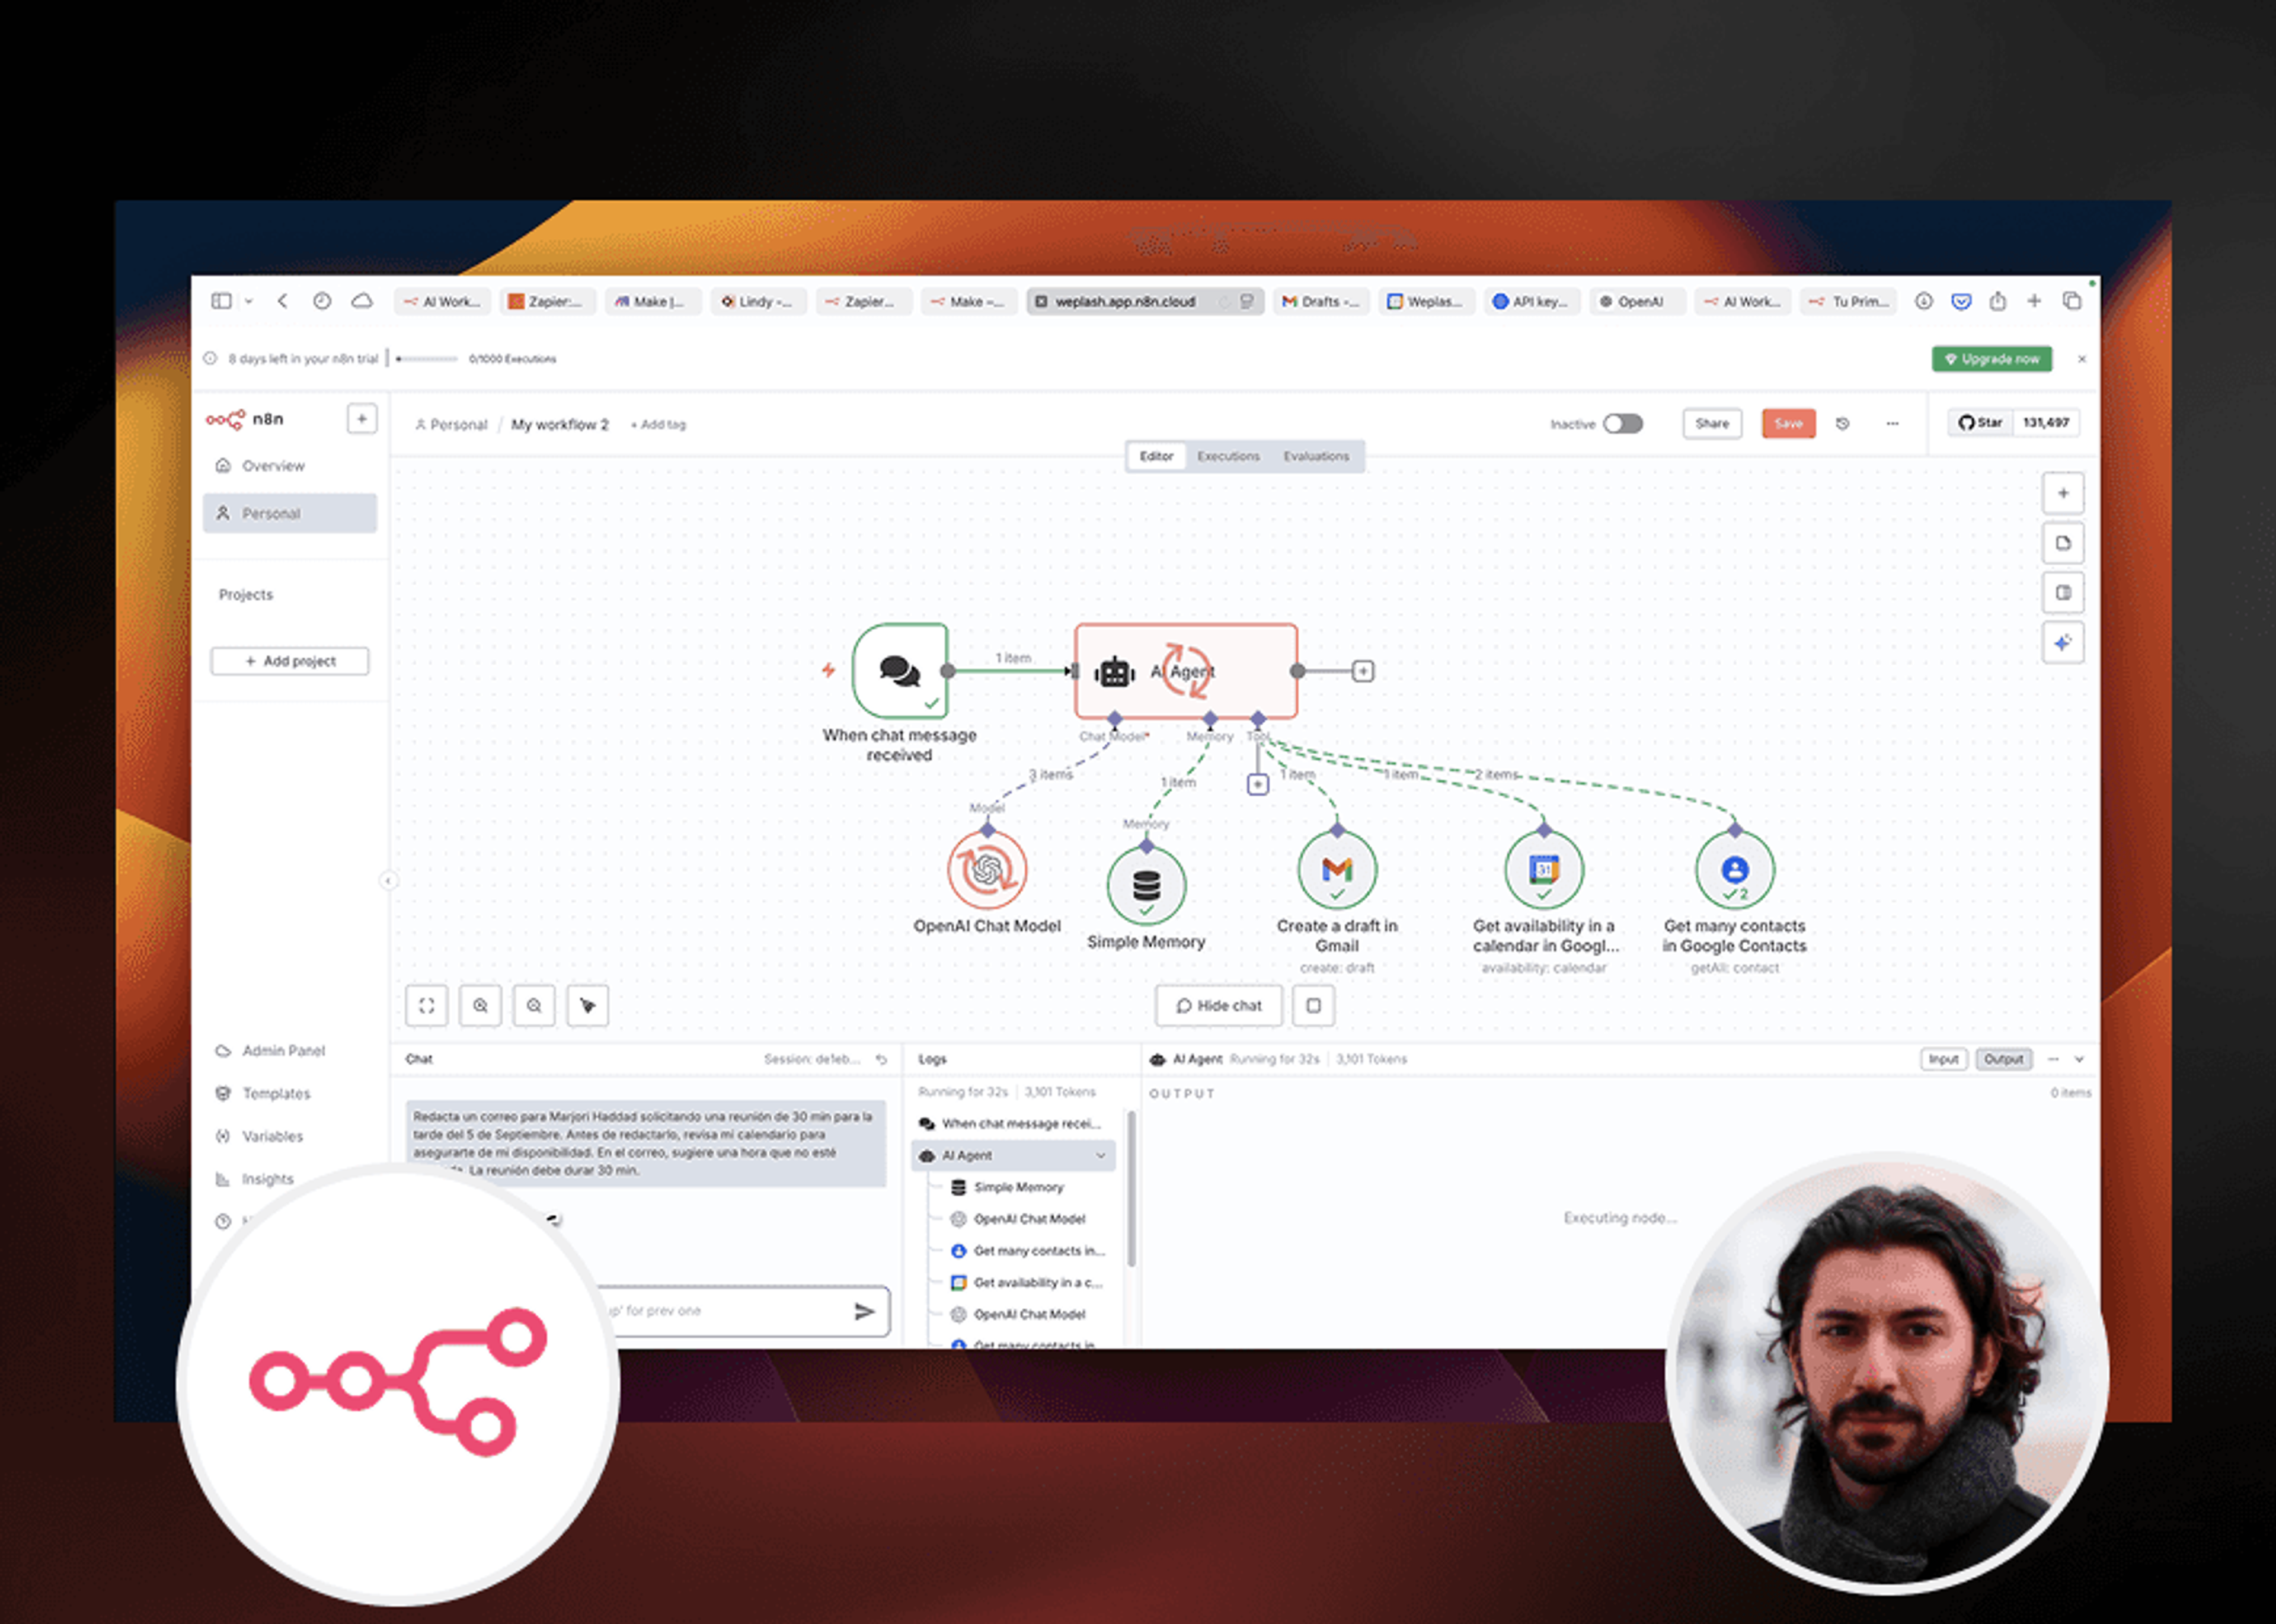Image resolution: width=2276 pixels, height=1624 pixels.
Task: Collapse the logs panel chevron
Action: point(2079,1059)
